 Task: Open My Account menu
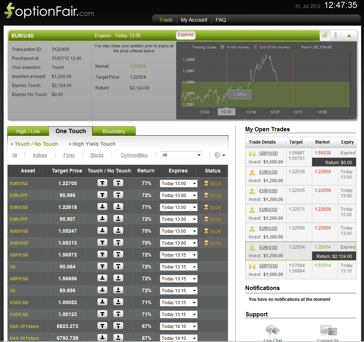point(194,20)
